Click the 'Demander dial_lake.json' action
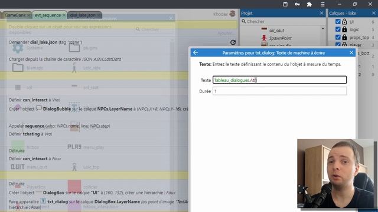This screenshot has width=378, height=212. (x=45, y=42)
